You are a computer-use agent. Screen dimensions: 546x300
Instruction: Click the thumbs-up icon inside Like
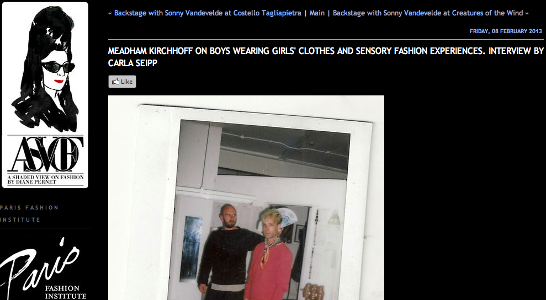click(115, 81)
